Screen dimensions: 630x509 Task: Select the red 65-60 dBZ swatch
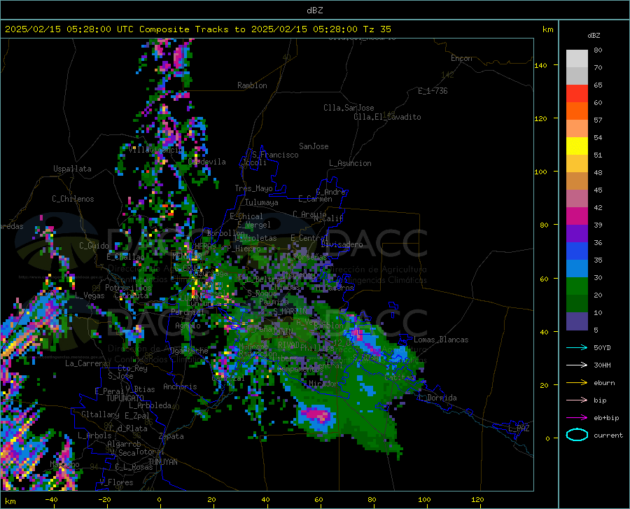577,94
